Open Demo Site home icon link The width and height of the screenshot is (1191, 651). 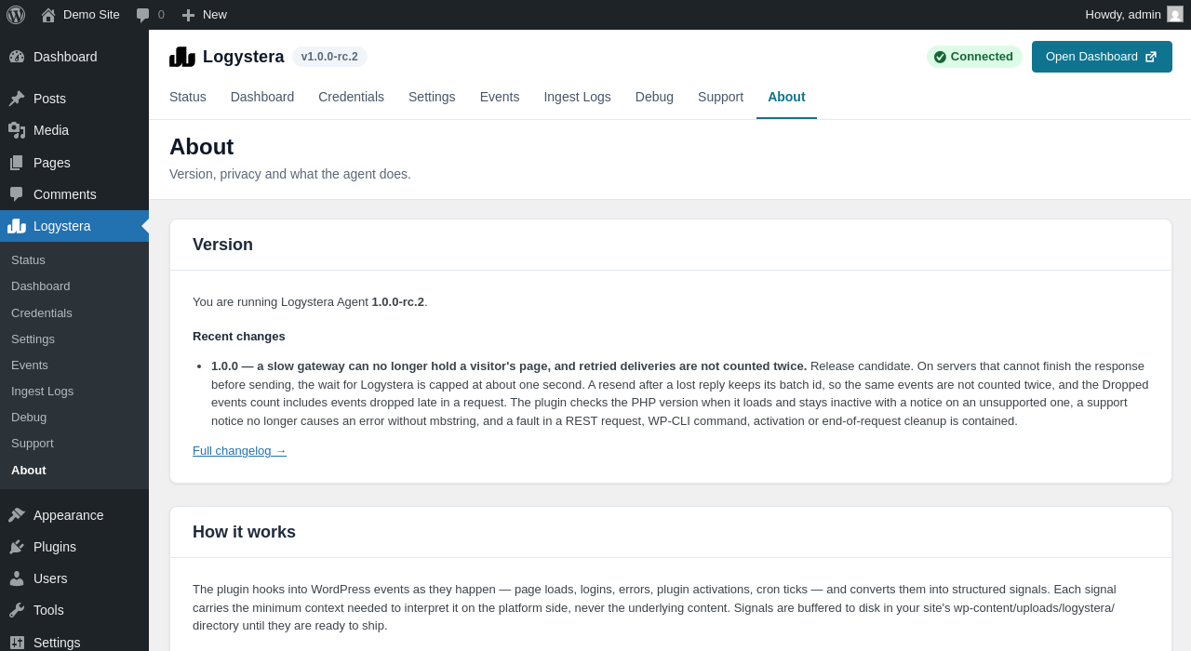(x=48, y=15)
